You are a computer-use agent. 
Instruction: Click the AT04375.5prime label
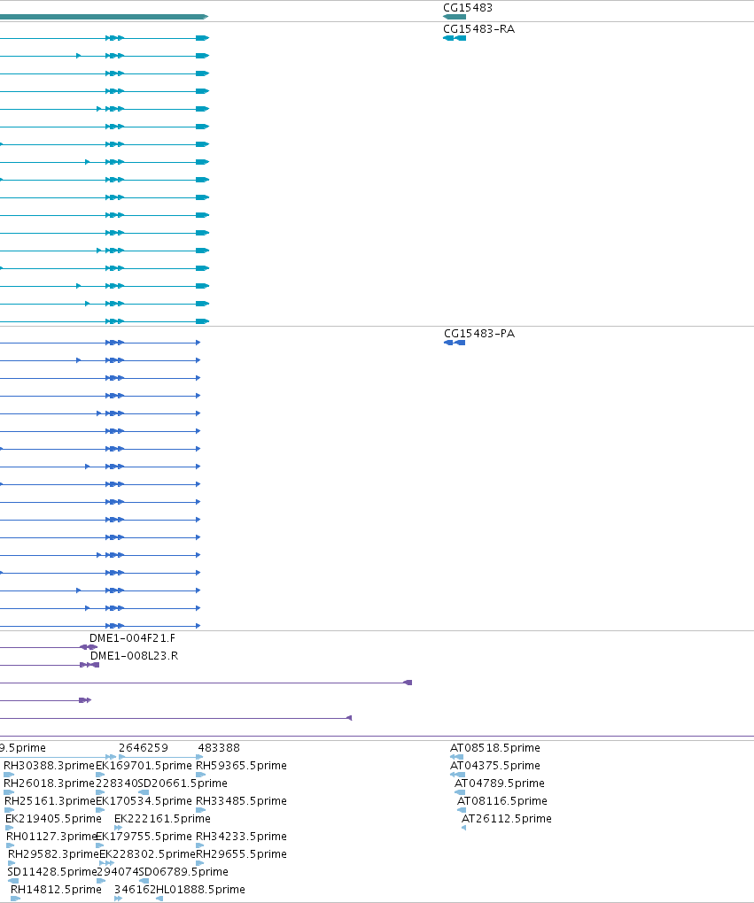495,766
